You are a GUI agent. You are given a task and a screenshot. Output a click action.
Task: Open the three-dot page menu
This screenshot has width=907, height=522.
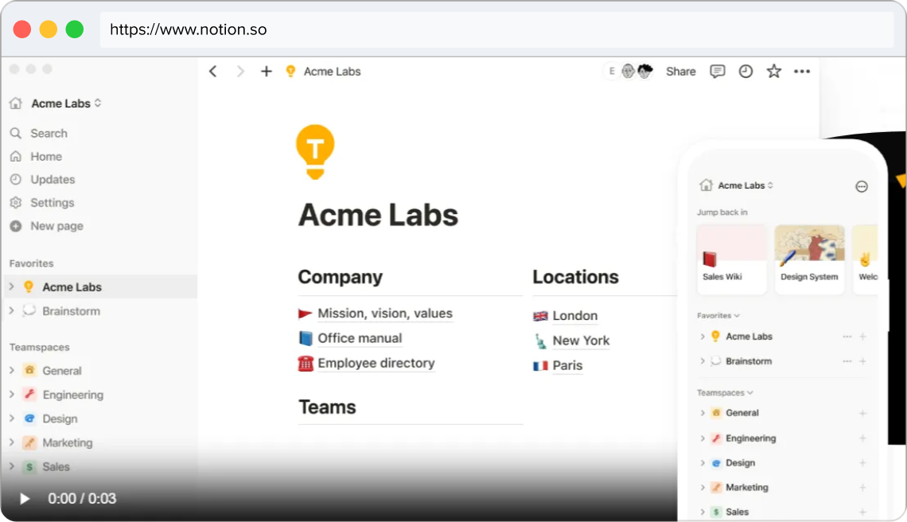point(802,71)
